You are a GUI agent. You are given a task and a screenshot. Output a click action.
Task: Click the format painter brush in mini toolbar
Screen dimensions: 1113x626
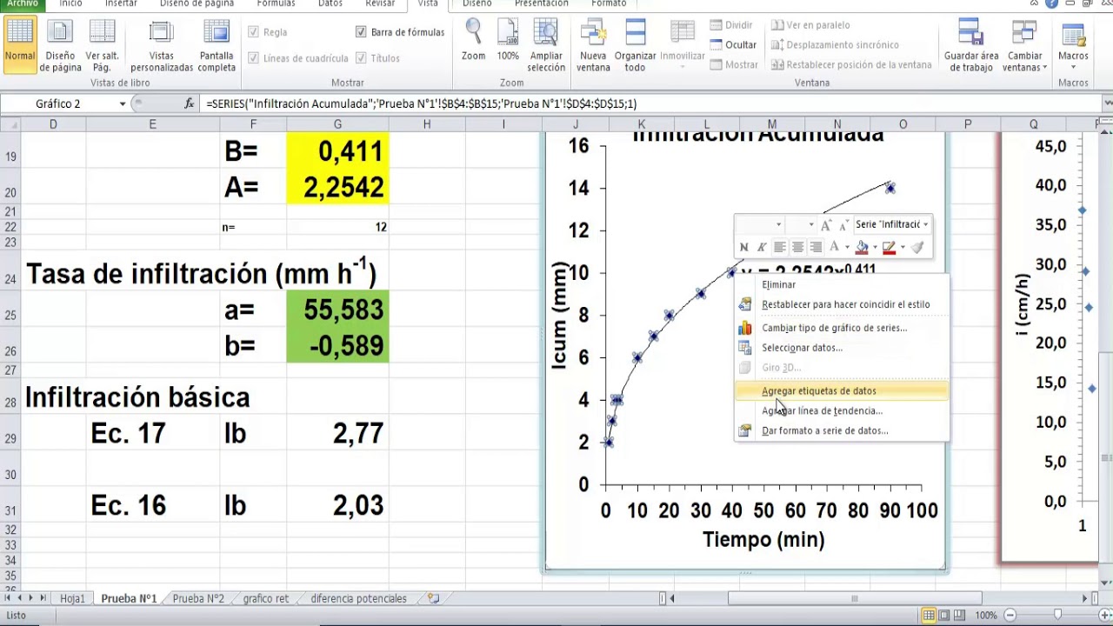918,248
